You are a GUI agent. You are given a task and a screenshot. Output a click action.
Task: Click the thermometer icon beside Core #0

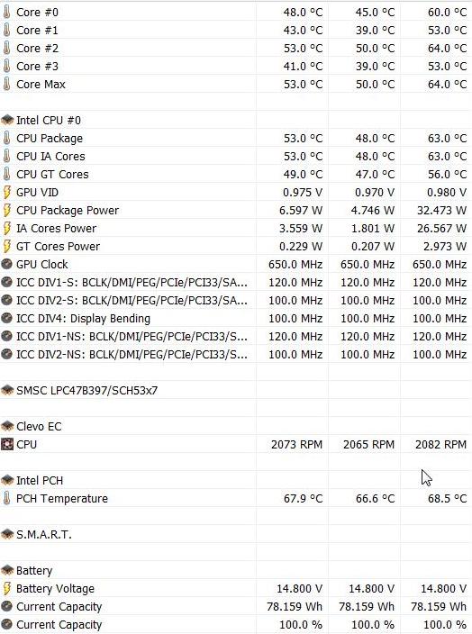6,12
